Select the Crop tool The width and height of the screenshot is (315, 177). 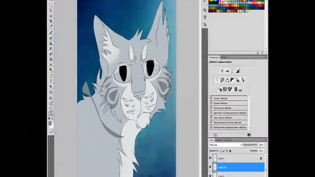click(x=51, y=21)
